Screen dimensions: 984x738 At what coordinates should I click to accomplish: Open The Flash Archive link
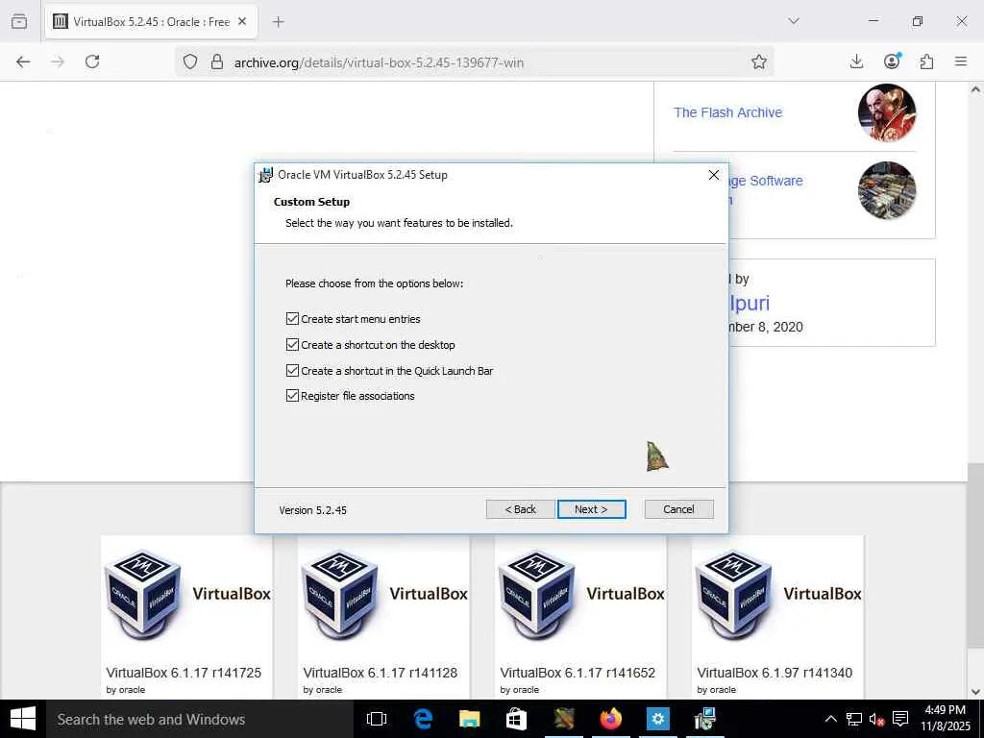pyautogui.click(x=728, y=112)
